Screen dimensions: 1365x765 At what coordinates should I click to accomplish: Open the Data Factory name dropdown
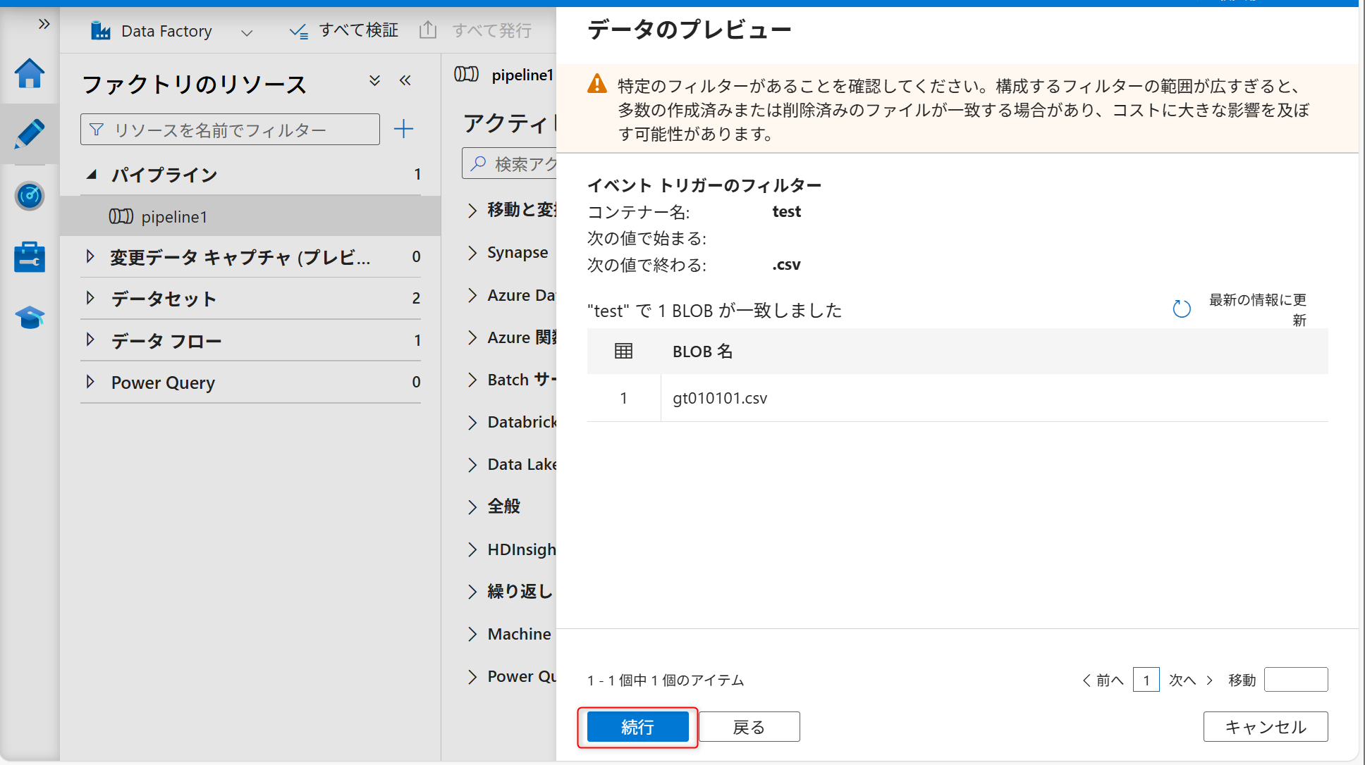[246, 32]
